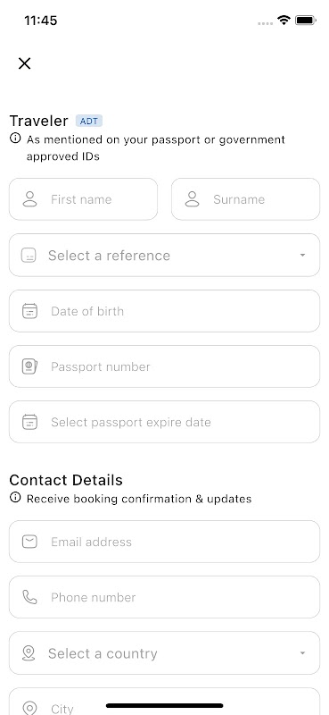Focus the First name input field
Viewport: 329px width, 715px height.
point(83,199)
